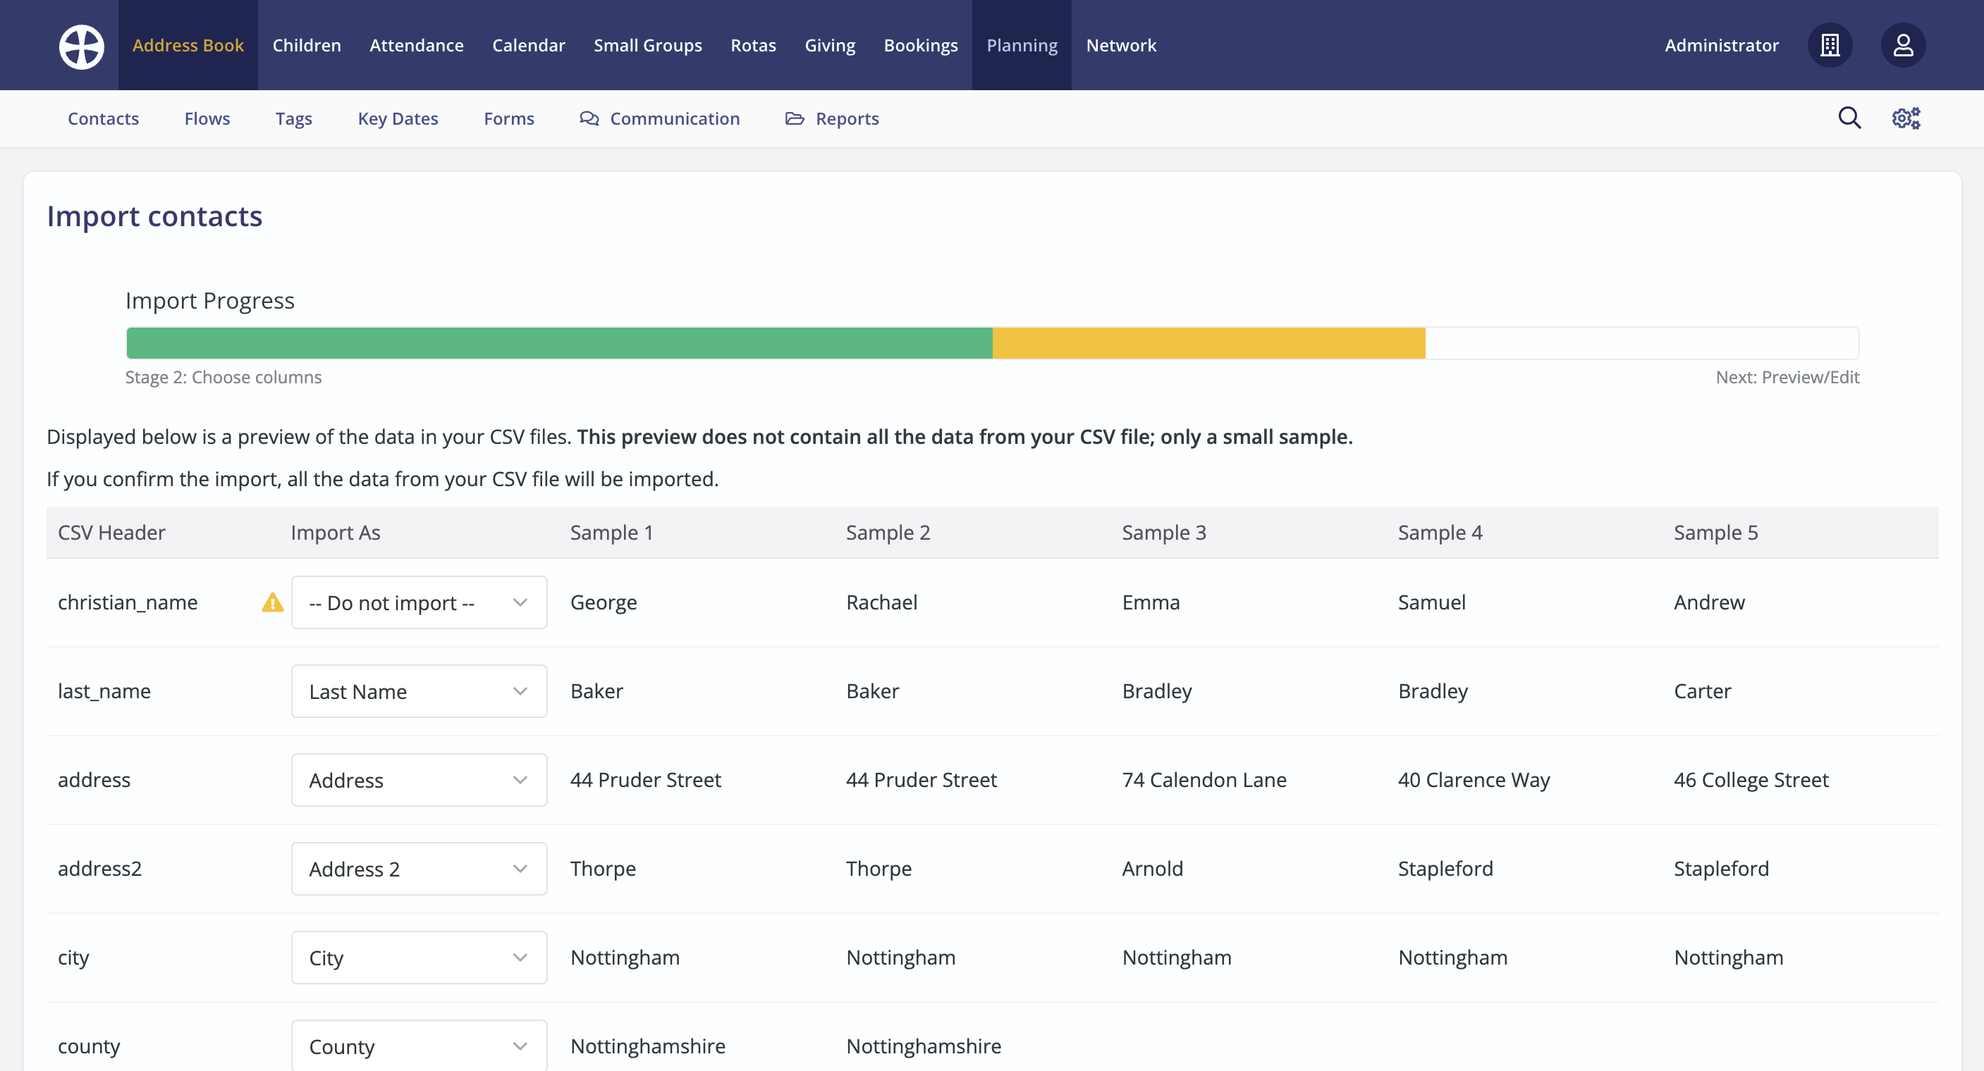The image size is (1984, 1071).
Task: Click the Communication speech bubbles icon
Action: 589,118
